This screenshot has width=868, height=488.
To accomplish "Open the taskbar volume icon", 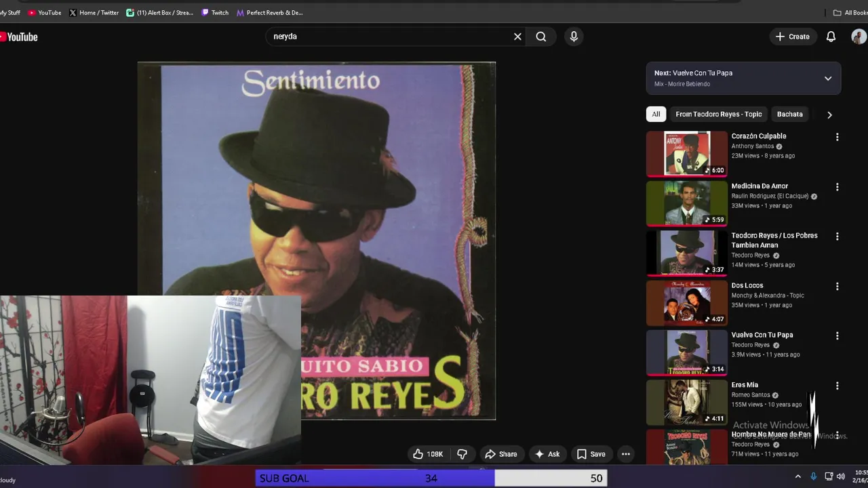I will [841, 476].
